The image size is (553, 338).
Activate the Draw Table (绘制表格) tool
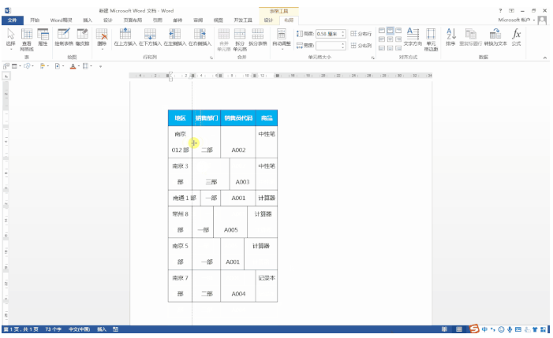(64, 37)
